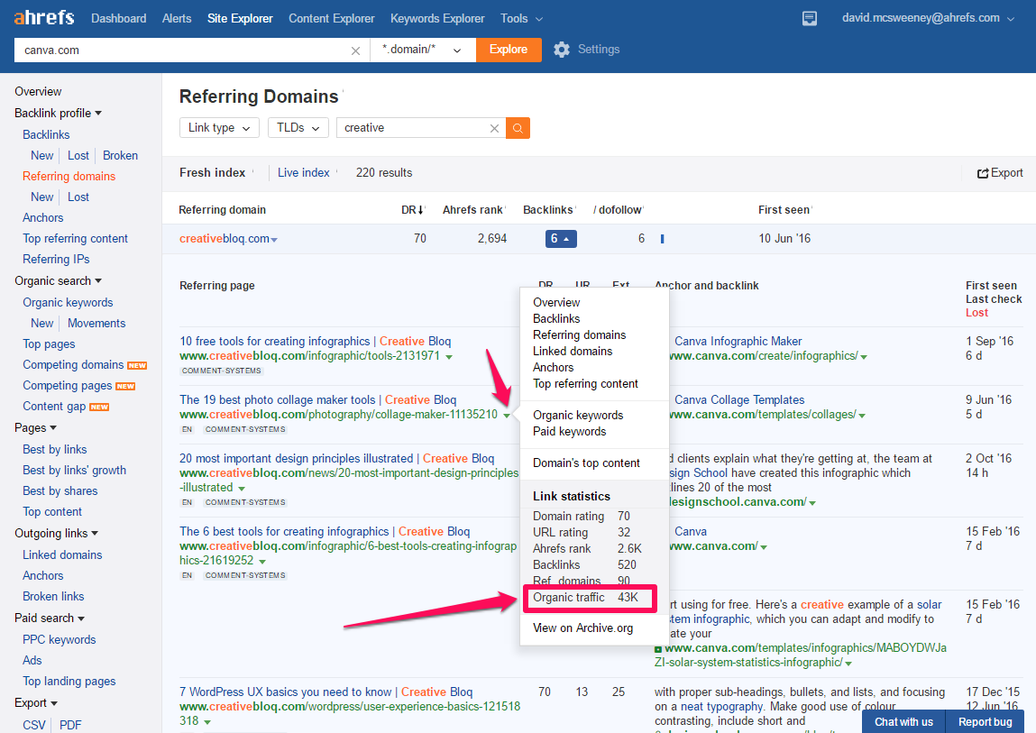Open Chat with us
This screenshot has height=733, width=1036.
click(x=903, y=722)
